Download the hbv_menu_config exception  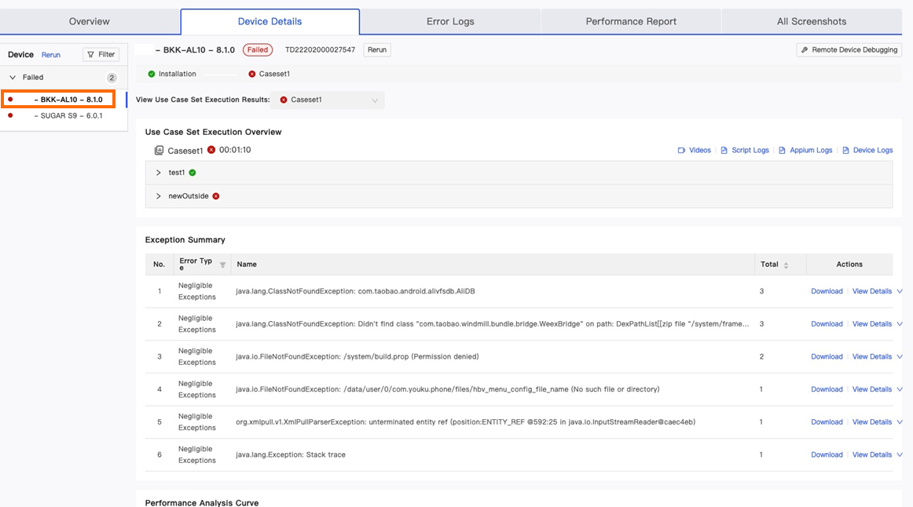827,389
